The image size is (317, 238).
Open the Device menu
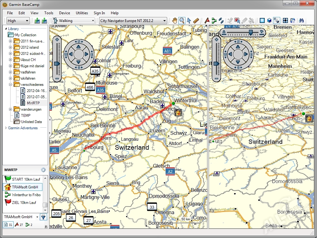[64, 13]
